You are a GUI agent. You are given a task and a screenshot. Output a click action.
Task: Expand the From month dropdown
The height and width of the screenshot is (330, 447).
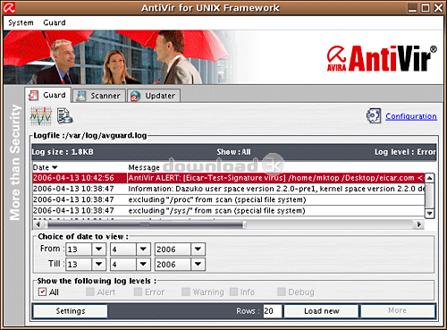[143, 249]
